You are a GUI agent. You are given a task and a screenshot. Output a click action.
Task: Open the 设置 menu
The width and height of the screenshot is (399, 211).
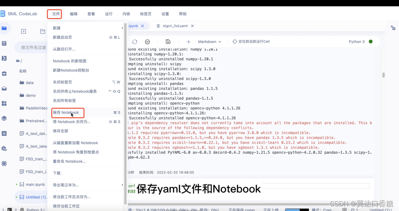point(165,14)
